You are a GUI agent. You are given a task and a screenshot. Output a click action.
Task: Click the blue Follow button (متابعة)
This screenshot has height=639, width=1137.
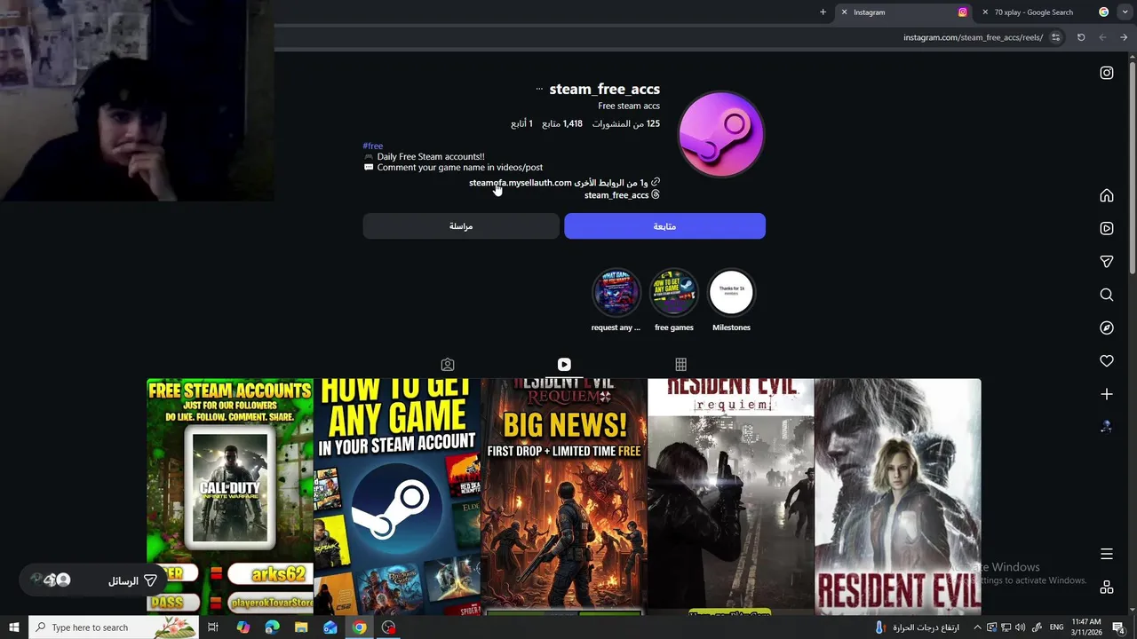[664, 226]
